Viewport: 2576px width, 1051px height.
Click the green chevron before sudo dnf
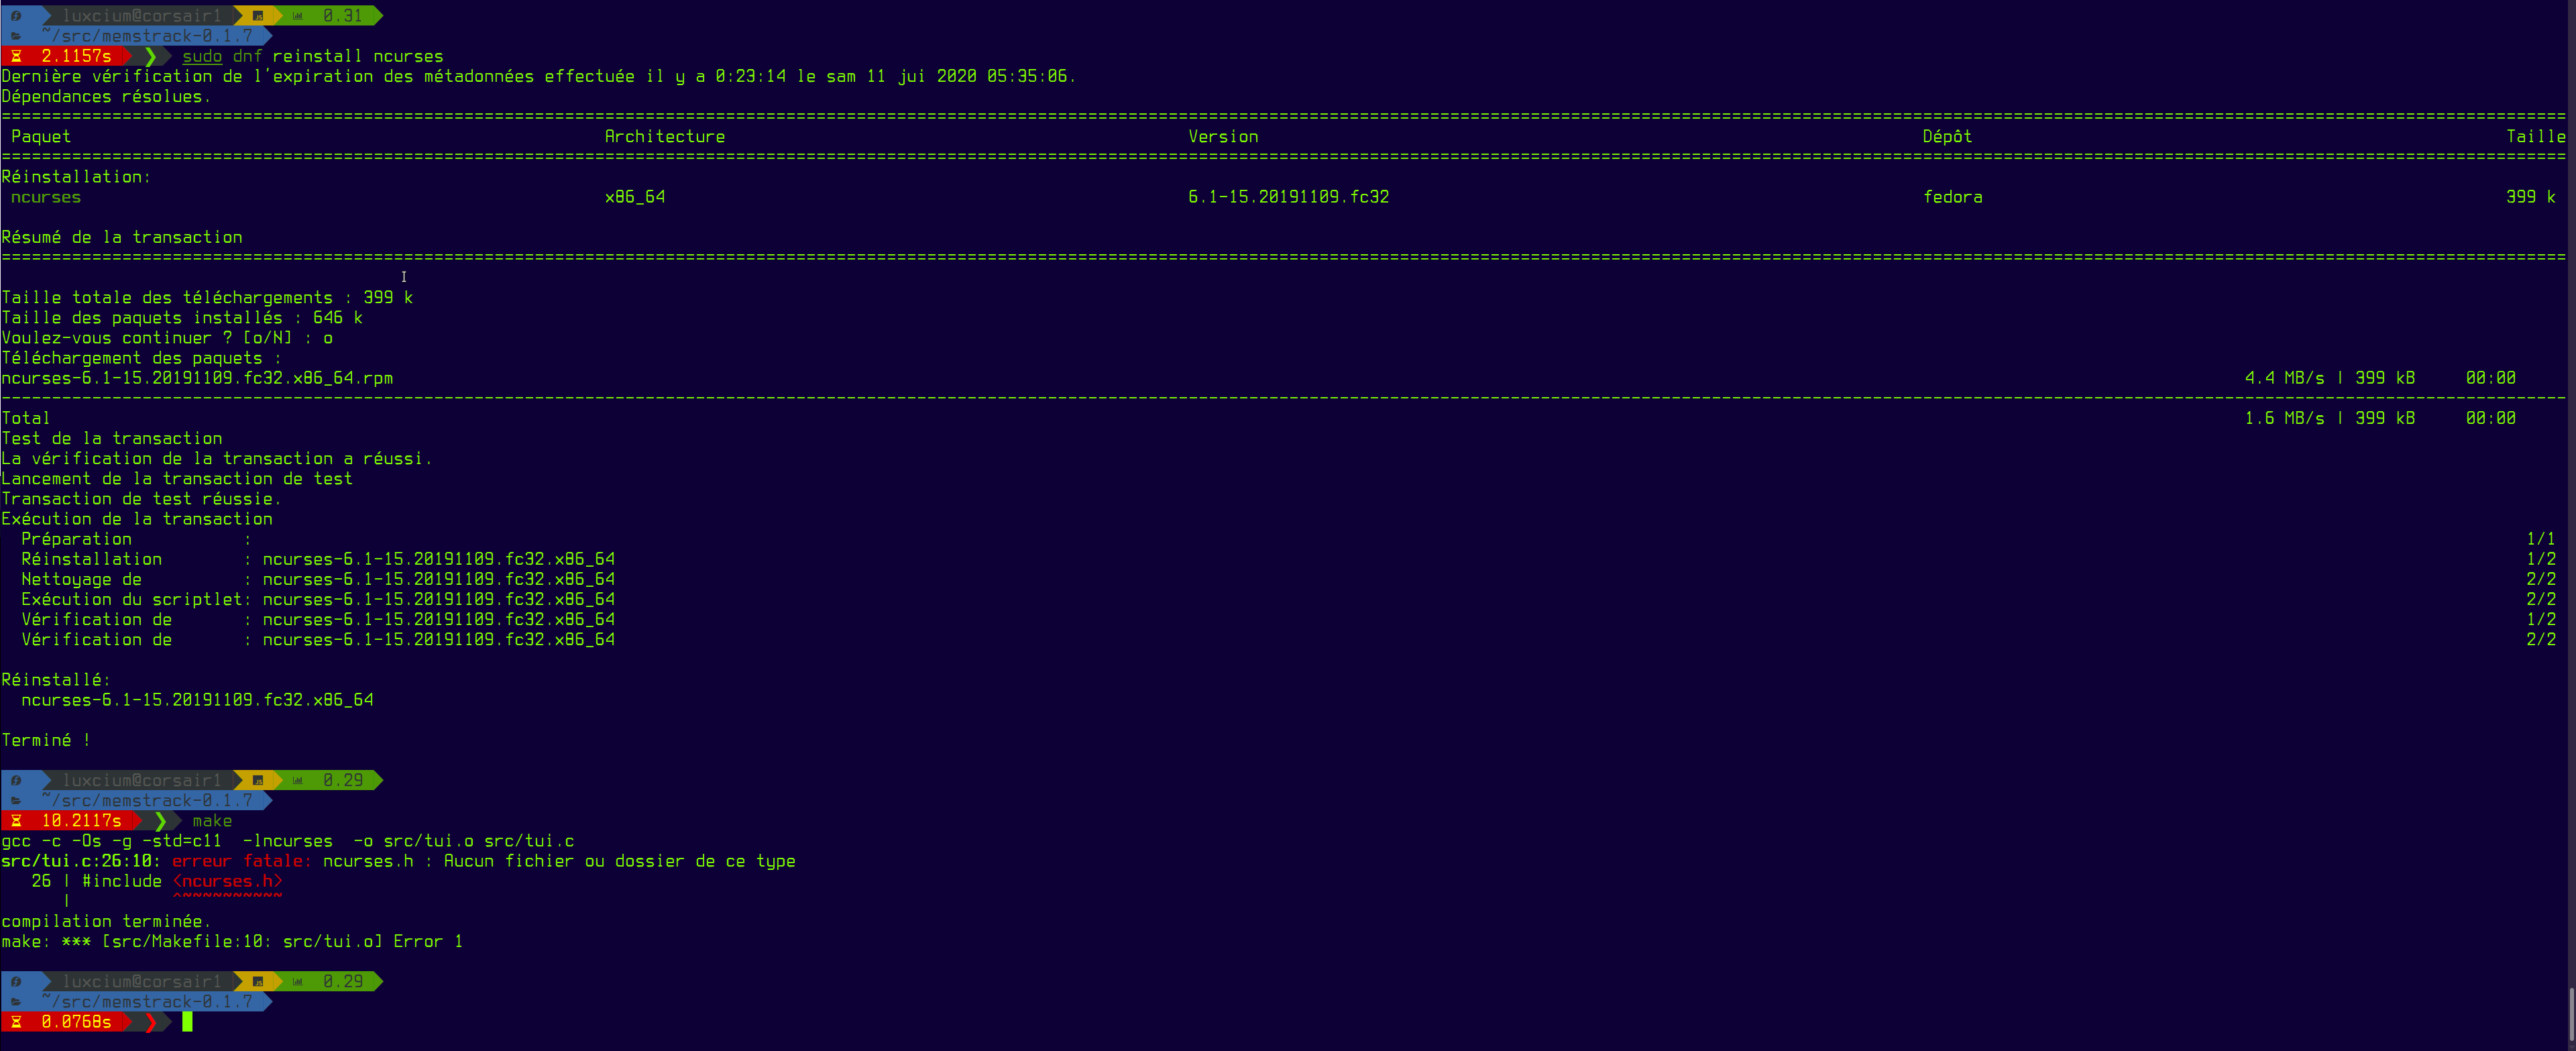pos(151,56)
